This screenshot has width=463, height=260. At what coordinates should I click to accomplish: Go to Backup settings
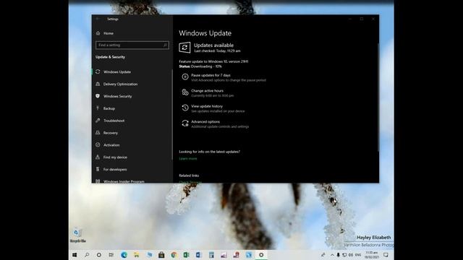click(x=109, y=108)
